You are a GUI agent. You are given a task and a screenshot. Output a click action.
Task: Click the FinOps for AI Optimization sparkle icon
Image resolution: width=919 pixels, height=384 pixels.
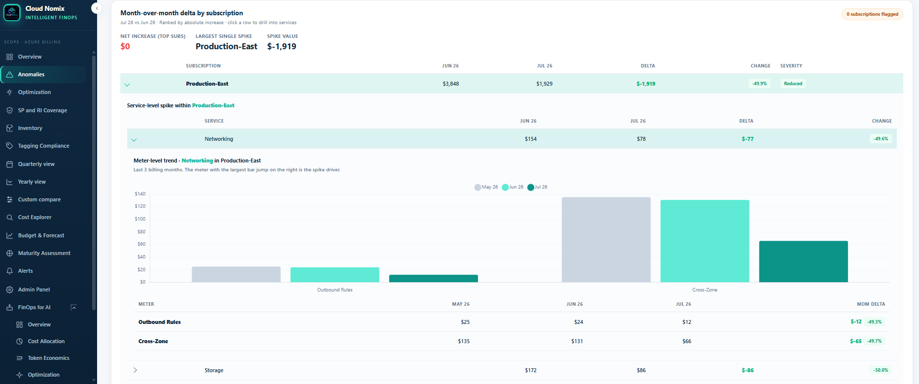click(19, 375)
